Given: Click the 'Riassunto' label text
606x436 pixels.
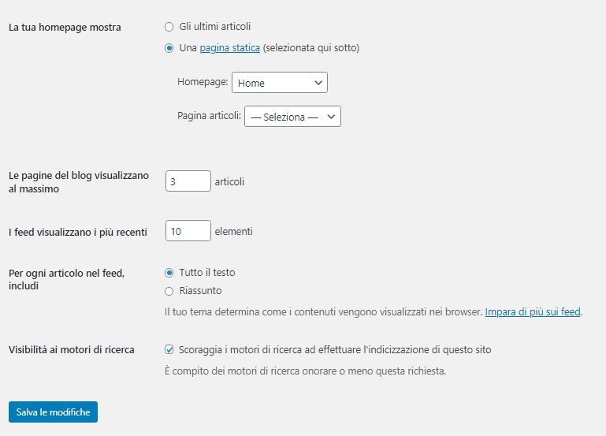Looking at the screenshot, I should click(200, 291).
